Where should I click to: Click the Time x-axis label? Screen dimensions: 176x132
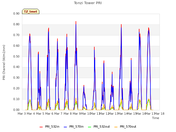[156, 118]
